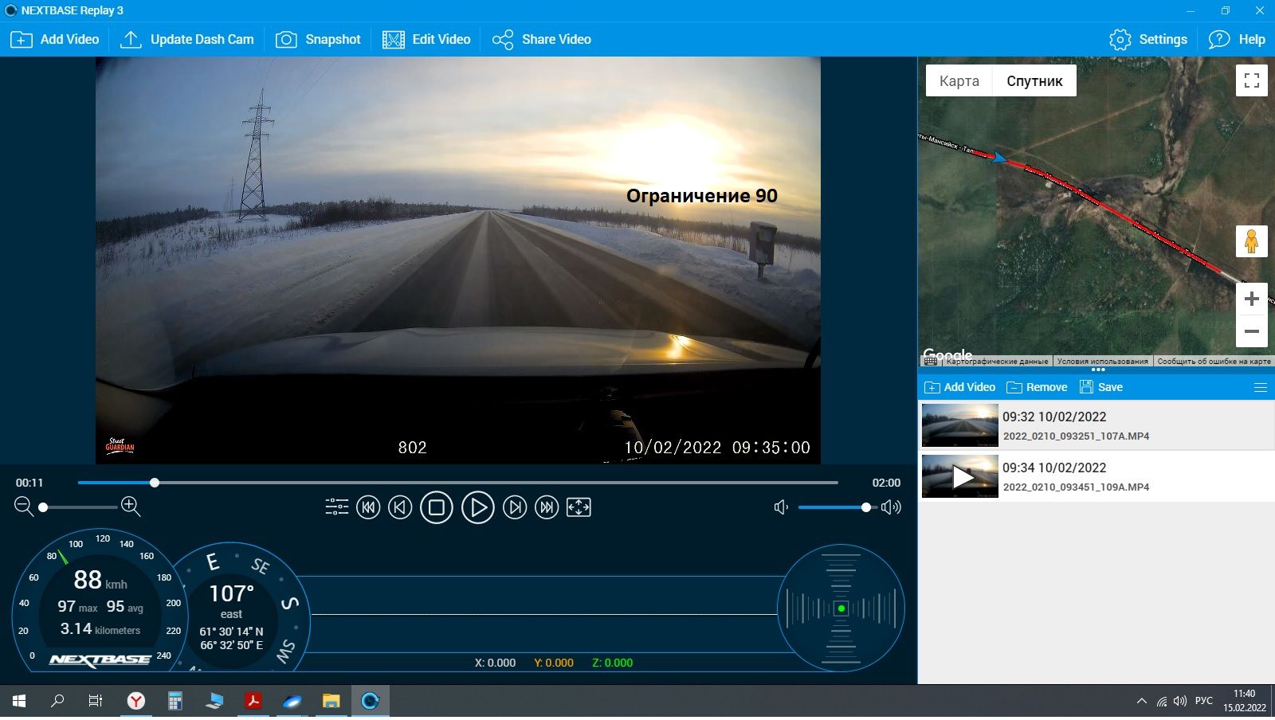1275x720 pixels.
Task: Step one frame forward
Action: coord(515,507)
